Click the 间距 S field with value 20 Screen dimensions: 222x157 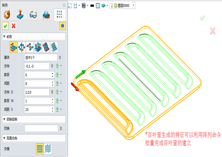(x=38, y=109)
